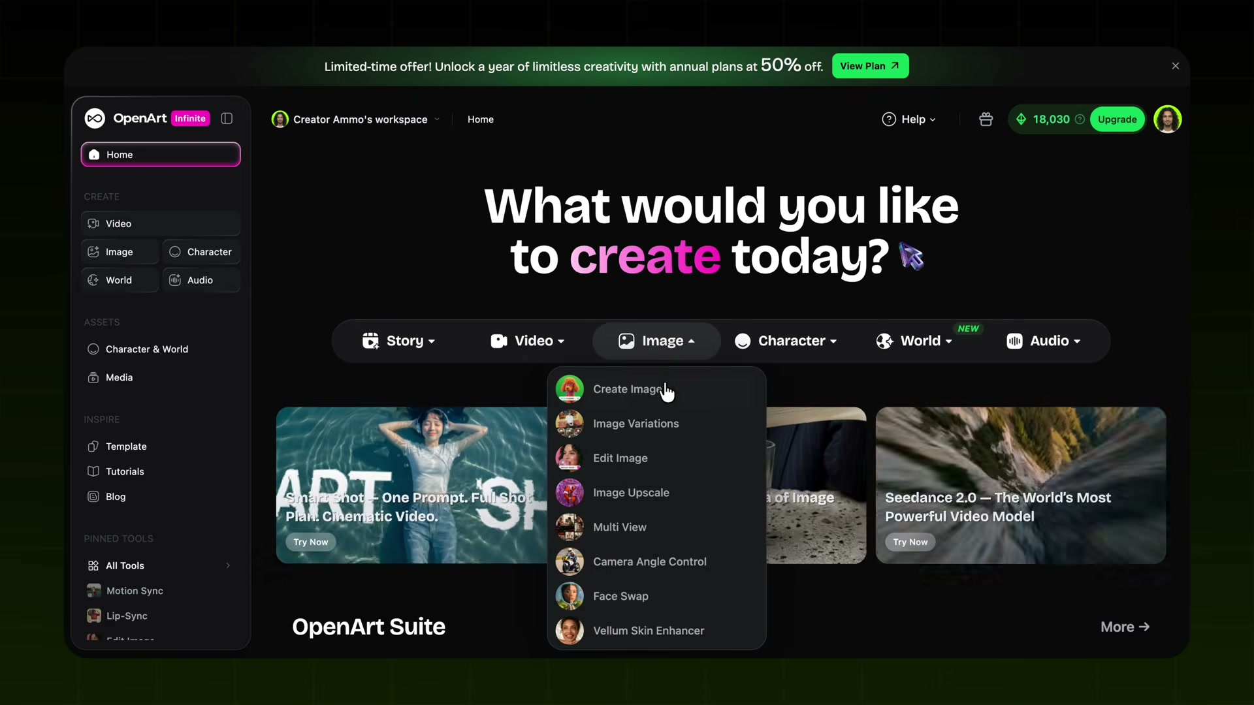Click the green credits diamond icon
Viewport: 1254px width, 705px height.
click(1021, 119)
